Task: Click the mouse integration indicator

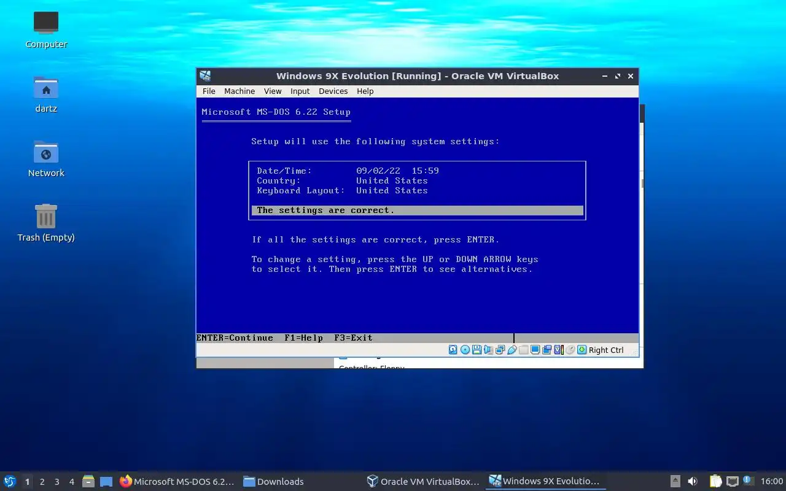Action: (x=570, y=350)
